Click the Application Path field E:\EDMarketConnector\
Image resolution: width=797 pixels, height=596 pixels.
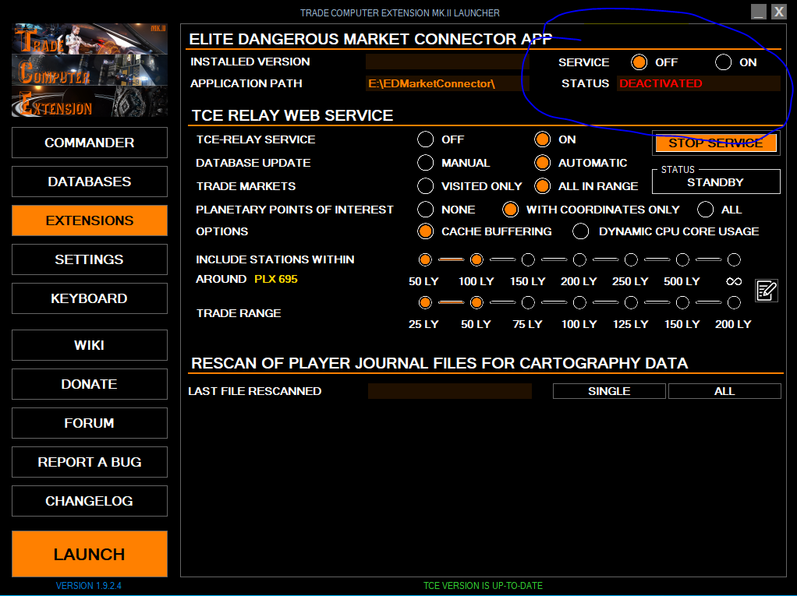448,83
